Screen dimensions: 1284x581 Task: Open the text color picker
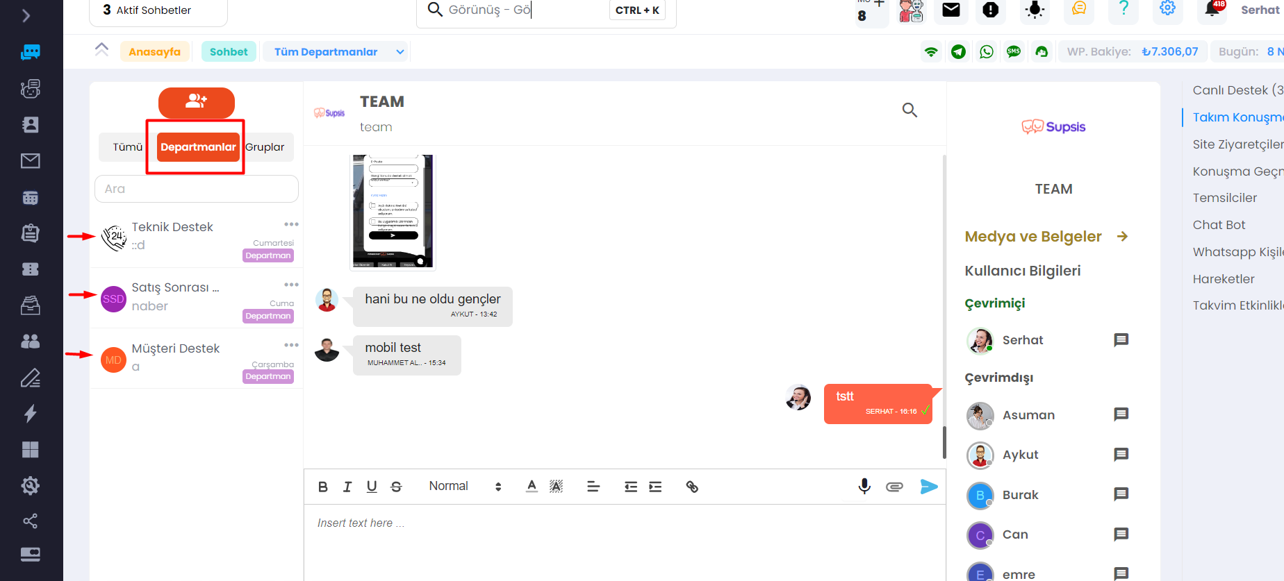point(532,487)
